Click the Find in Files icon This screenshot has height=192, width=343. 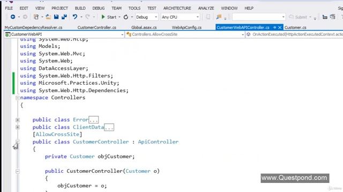[x=219, y=17]
